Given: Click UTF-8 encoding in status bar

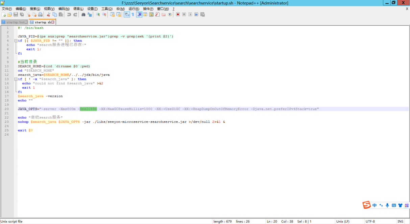Looking at the screenshot, I should [x=370, y=221].
